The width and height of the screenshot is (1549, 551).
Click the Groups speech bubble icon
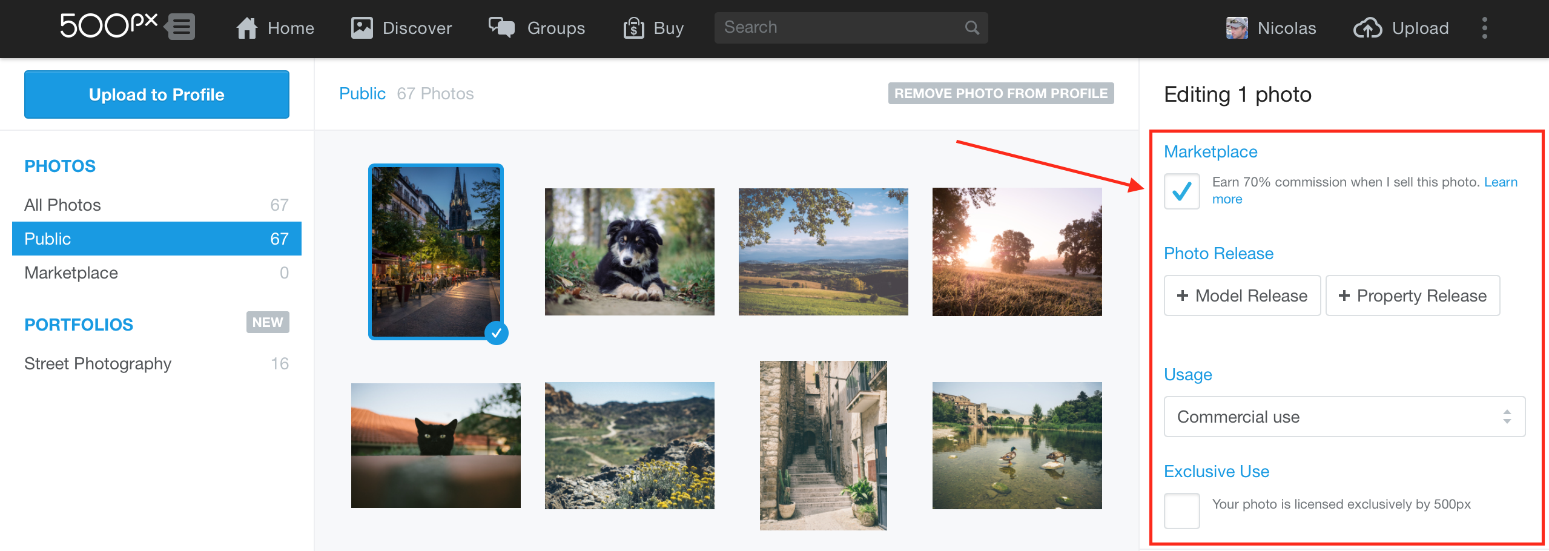[x=501, y=27]
